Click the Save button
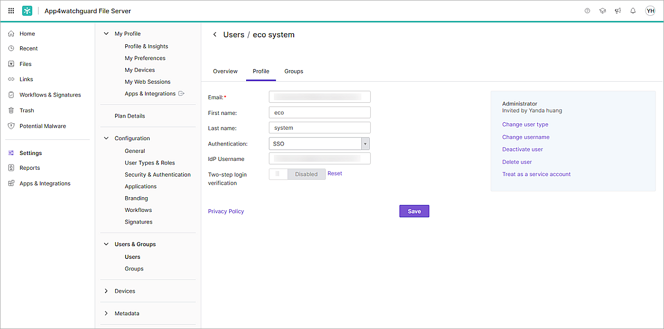 point(414,211)
